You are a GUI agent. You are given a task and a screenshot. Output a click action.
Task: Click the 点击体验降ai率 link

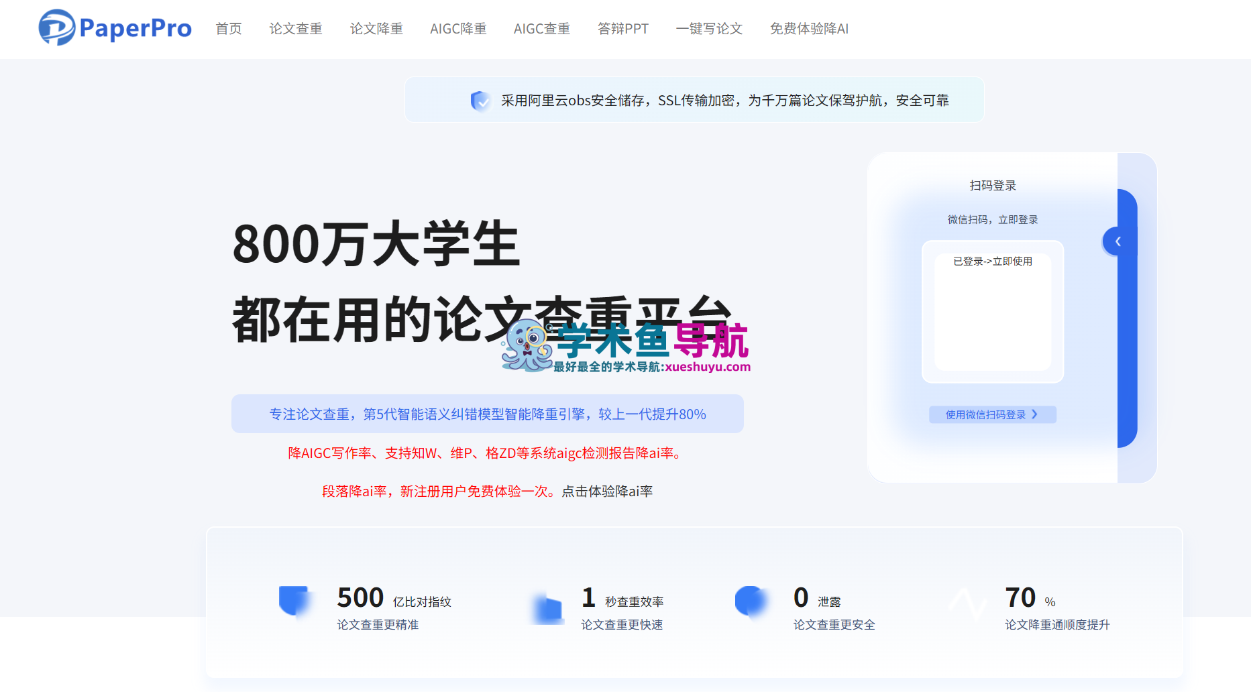[607, 492]
